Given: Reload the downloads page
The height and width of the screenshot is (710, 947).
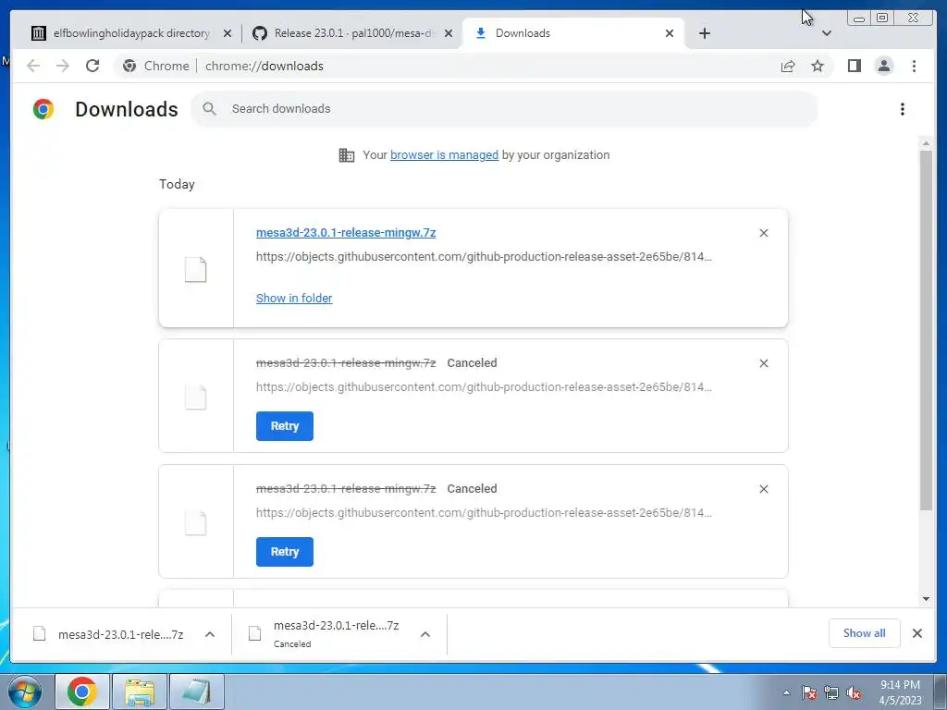Looking at the screenshot, I should (x=92, y=66).
